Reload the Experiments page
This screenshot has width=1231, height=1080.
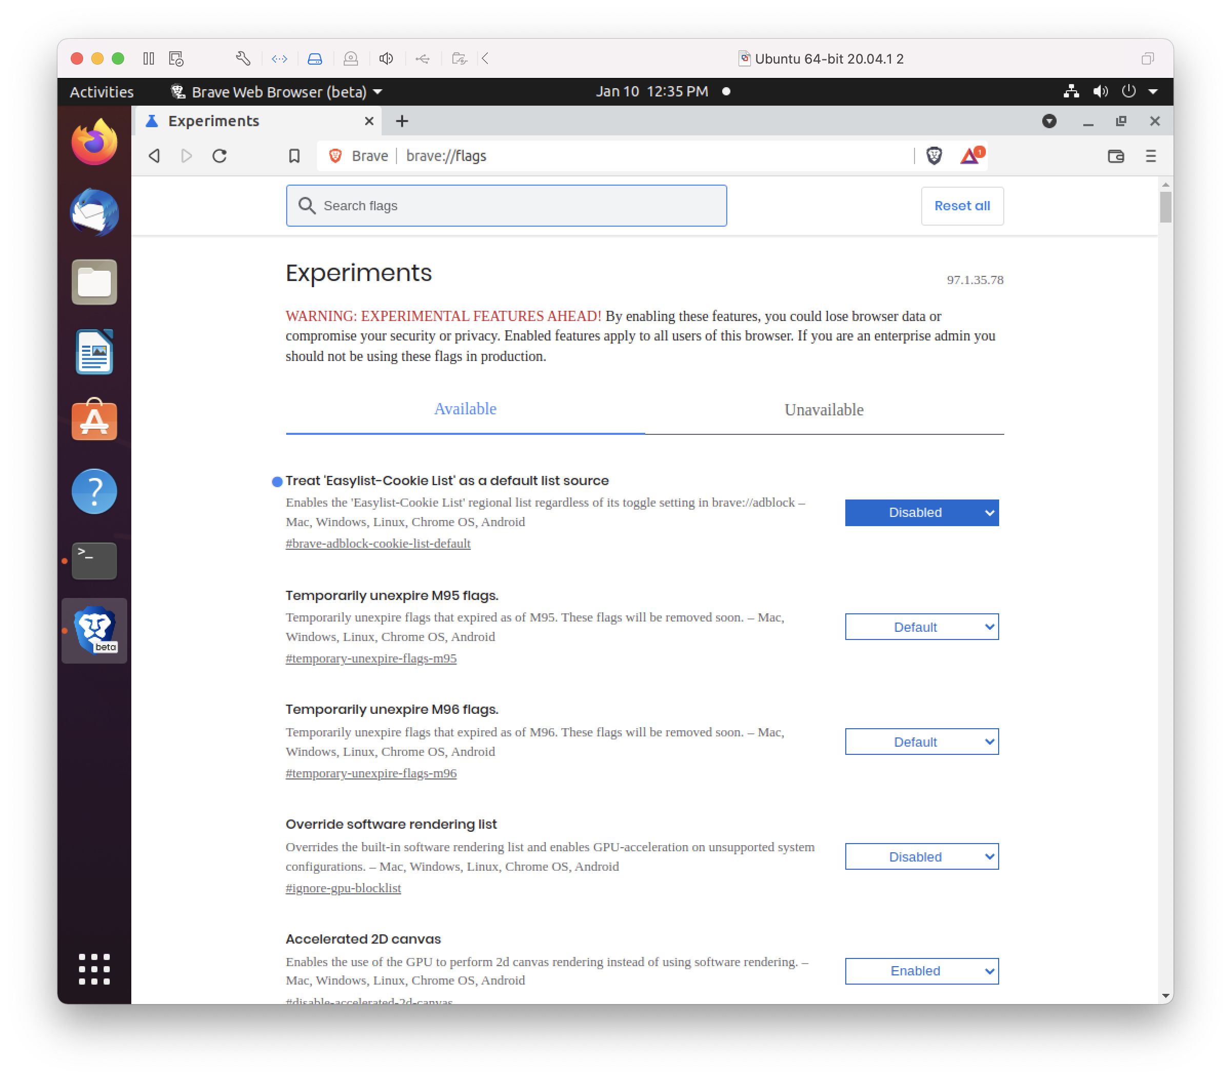click(x=219, y=156)
